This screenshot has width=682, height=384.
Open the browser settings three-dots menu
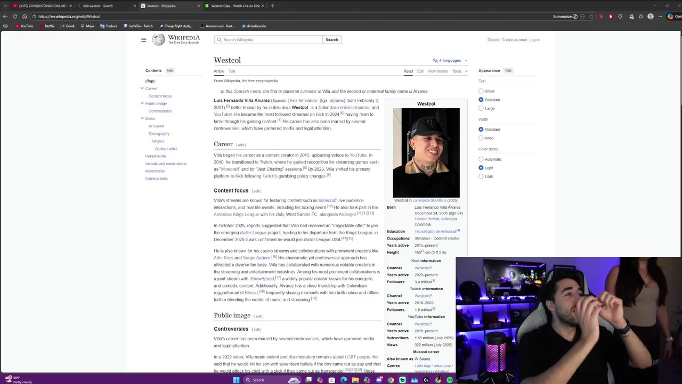660,17
